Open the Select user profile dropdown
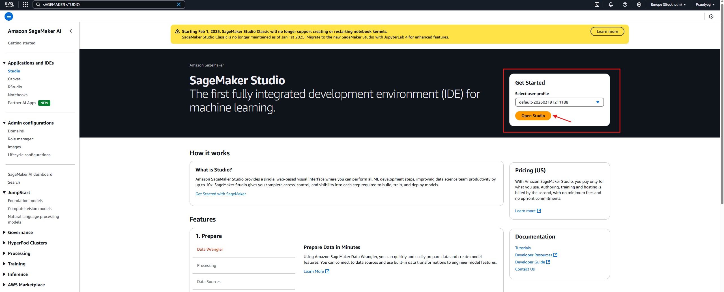This screenshot has height=292, width=724. point(559,102)
